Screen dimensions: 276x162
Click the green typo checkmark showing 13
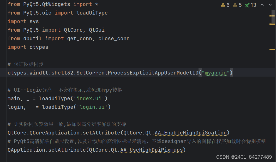(248, 4)
